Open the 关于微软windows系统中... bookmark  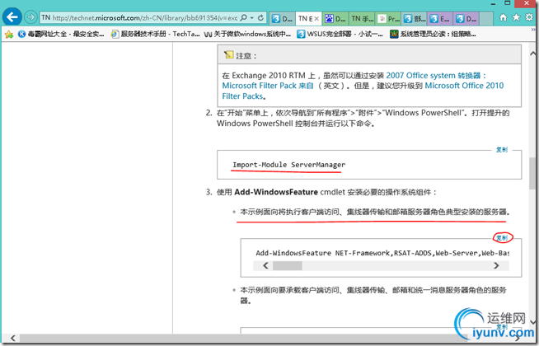point(247,34)
